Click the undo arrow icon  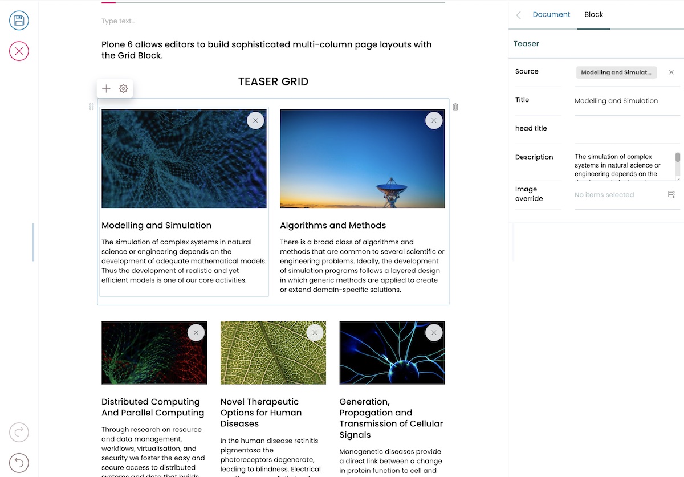click(x=19, y=462)
